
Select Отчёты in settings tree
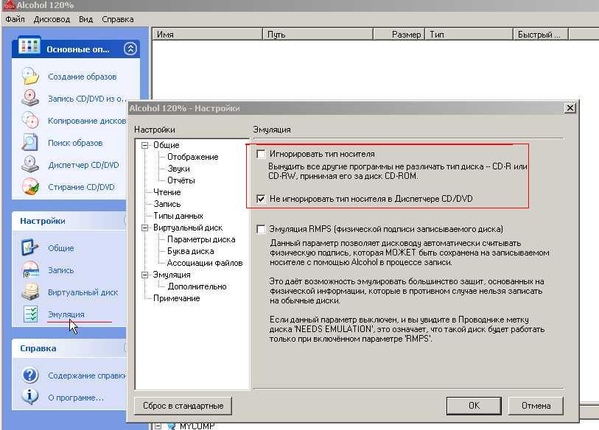click(x=181, y=180)
